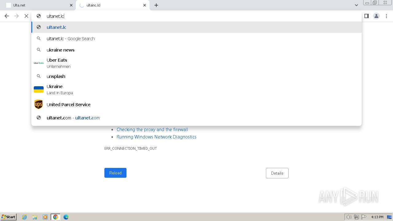Open the Action Center flag icon
The height and width of the screenshot is (221, 393).
point(364,217)
